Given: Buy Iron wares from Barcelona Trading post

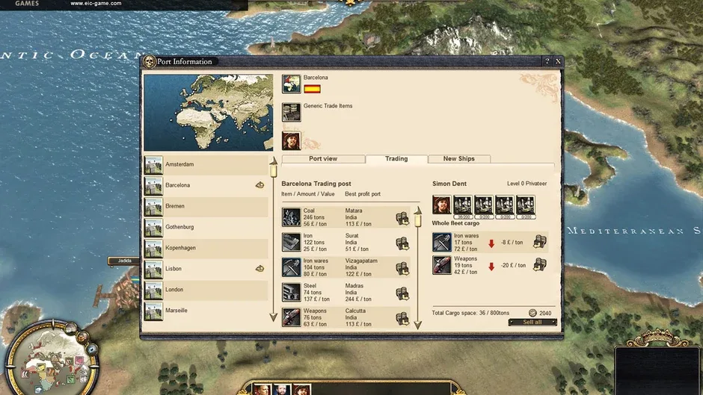Looking at the screenshot, I should [402, 268].
